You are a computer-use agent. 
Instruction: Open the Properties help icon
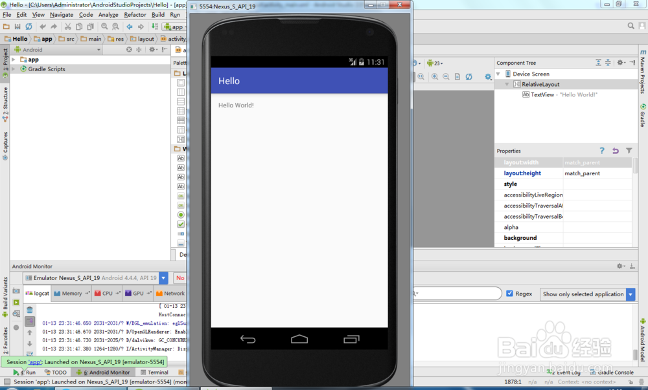601,150
